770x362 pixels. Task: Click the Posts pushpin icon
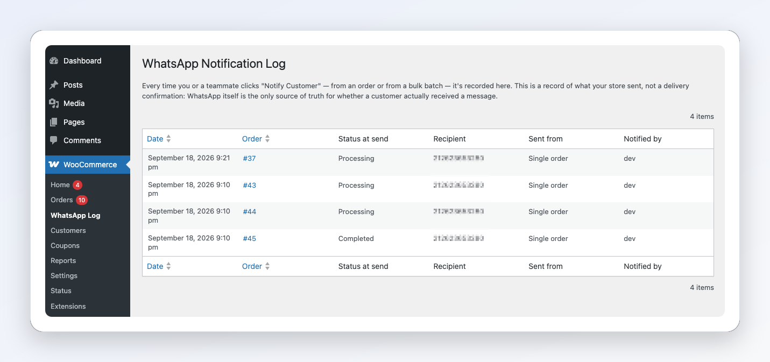pyautogui.click(x=54, y=85)
